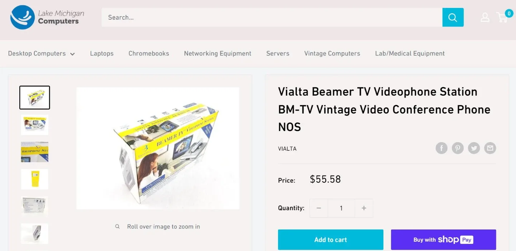The height and width of the screenshot is (251, 516).
Task: Open the Laptops category
Action: (102, 53)
